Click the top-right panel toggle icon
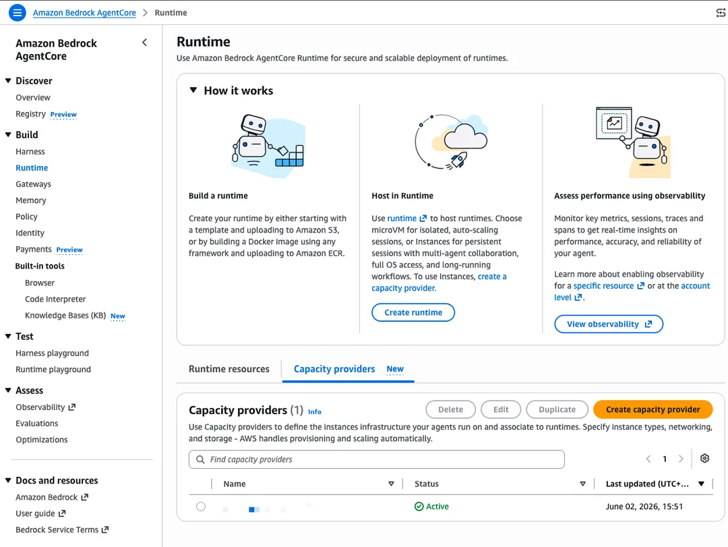The width and height of the screenshot is (728, 547). coord(721,13)
